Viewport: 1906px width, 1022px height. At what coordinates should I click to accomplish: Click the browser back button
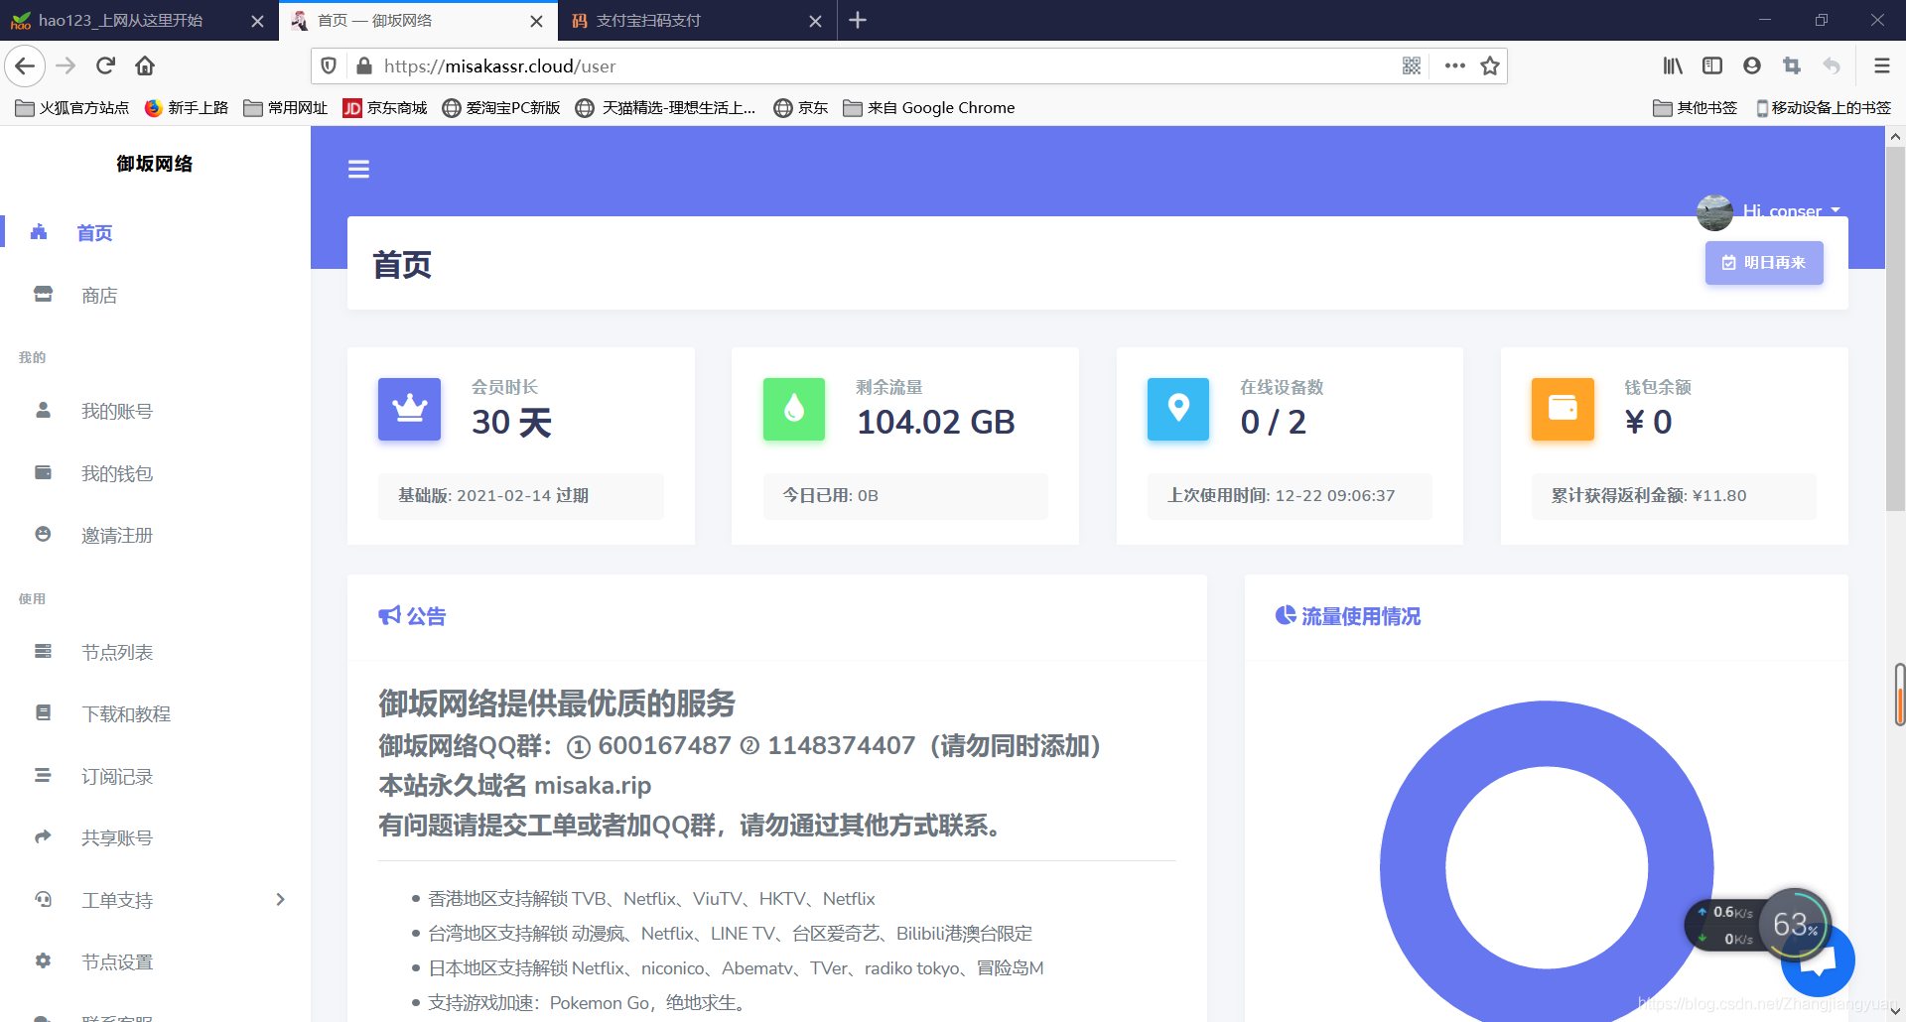point(25,65)
